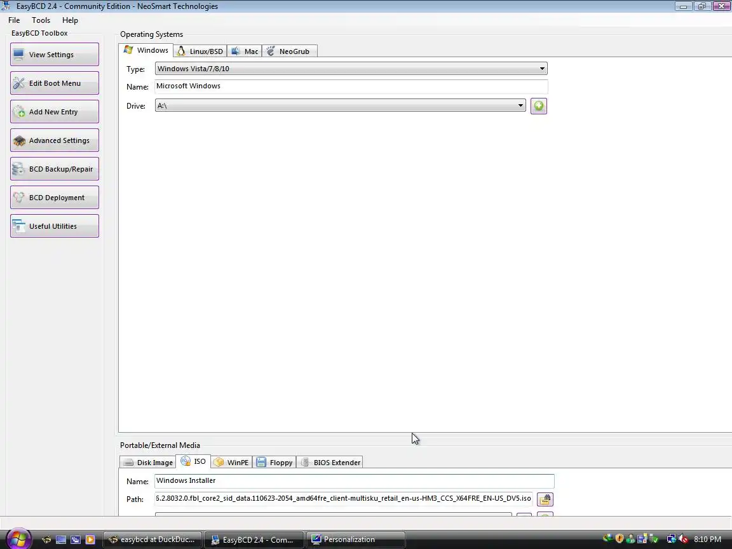Switch to the Mac tab
This screenshot has width=732, height=549.
point(245,51)
